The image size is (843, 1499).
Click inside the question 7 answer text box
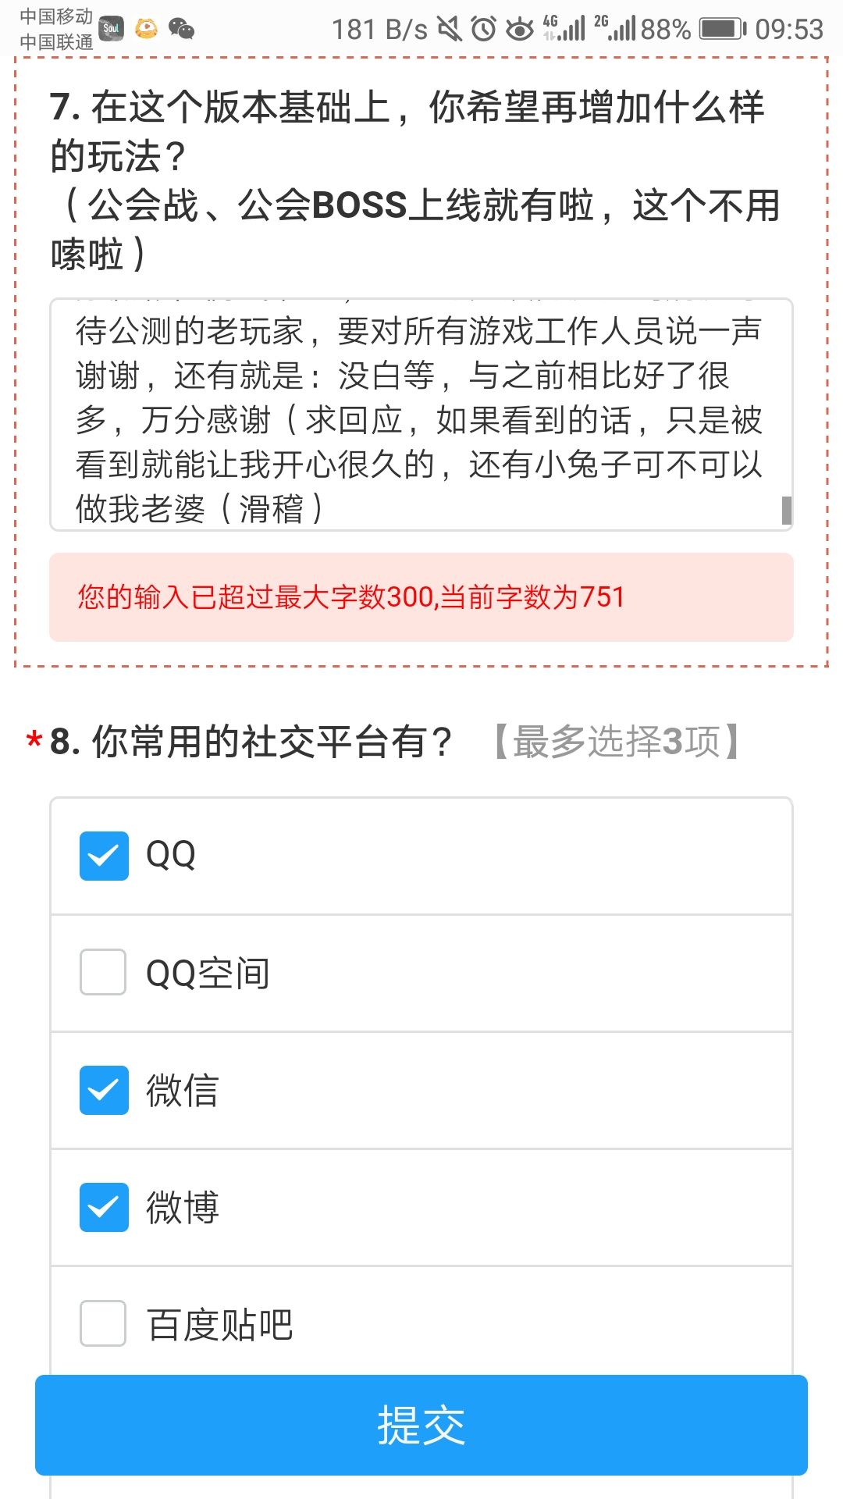tap(421, 415)
